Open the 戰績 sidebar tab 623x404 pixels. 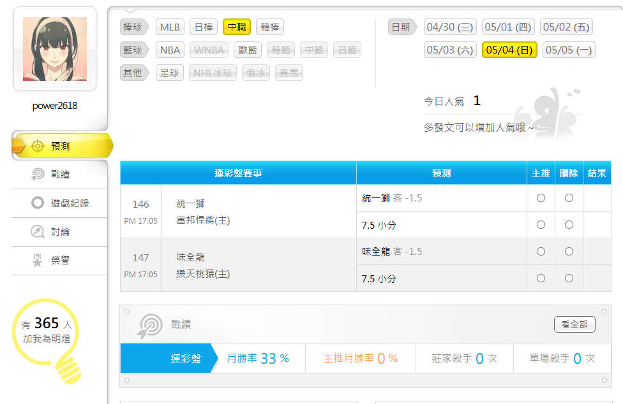(x=59, y=175)
